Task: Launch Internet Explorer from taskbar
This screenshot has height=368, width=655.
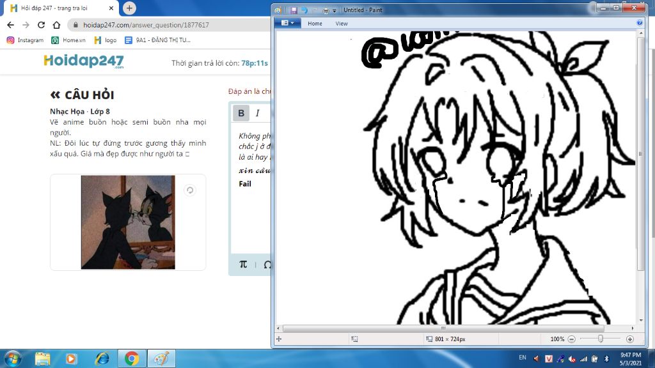Action: (102, 359)
